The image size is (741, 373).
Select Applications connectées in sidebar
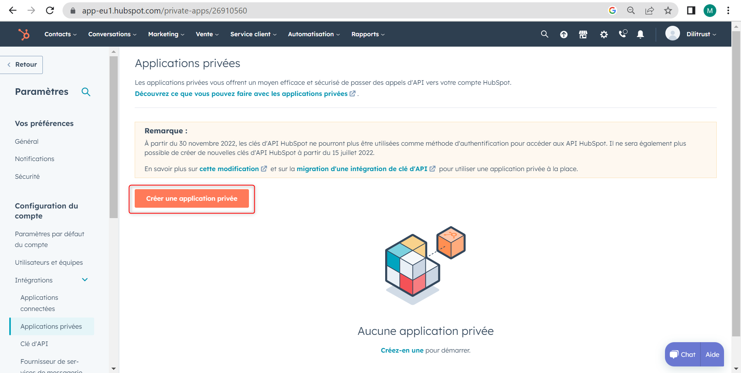click(x=39, y=303)
